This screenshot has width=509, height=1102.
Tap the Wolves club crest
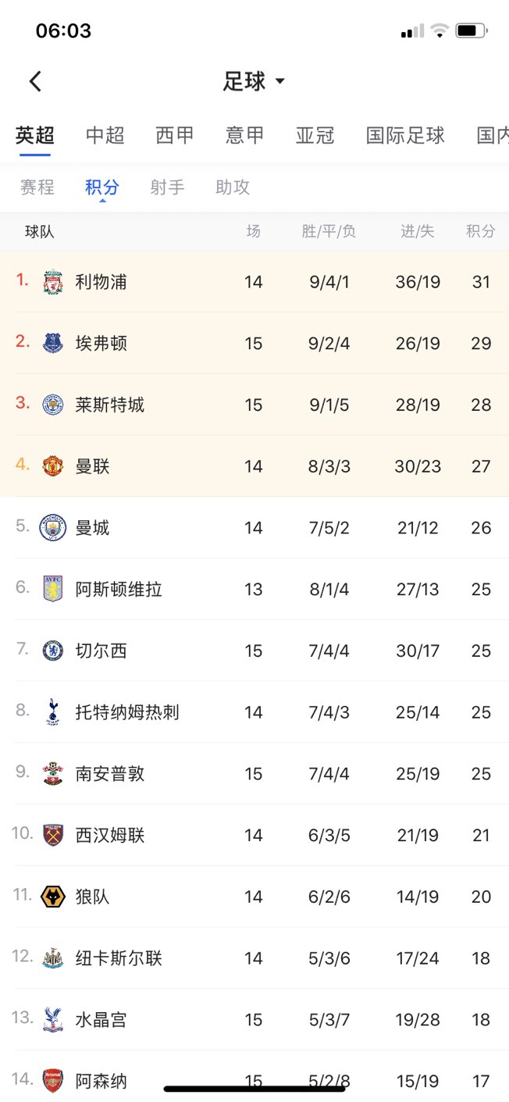(53, 897)
